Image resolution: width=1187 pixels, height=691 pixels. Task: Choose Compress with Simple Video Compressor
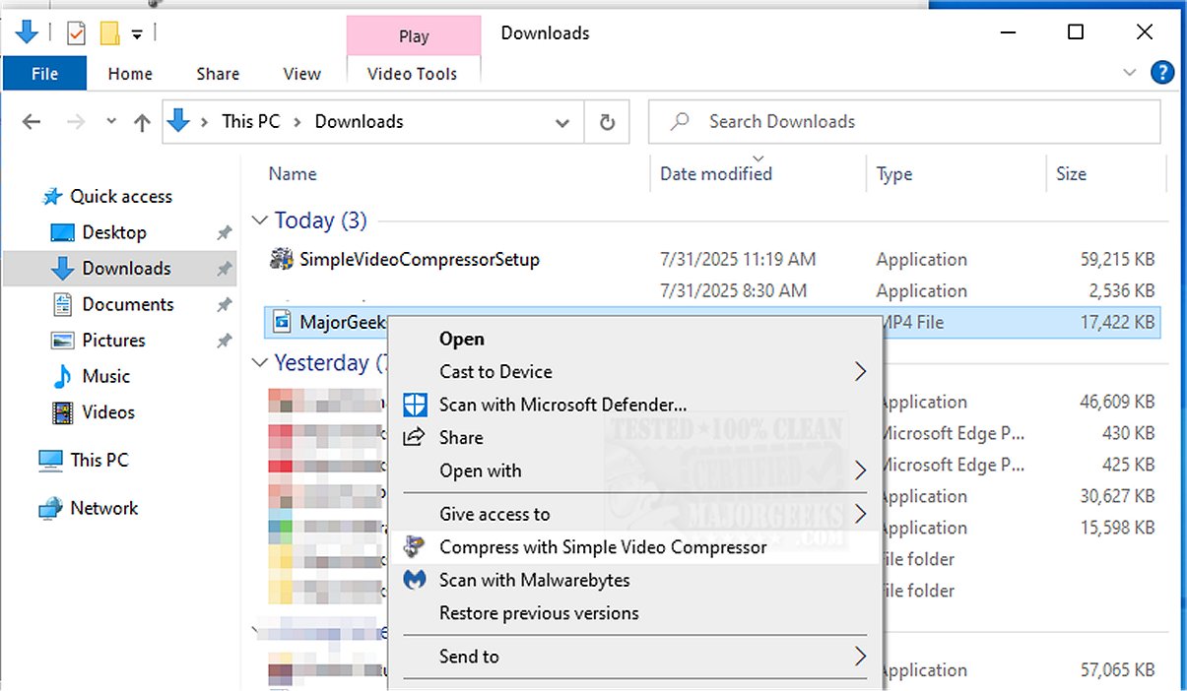603,547
